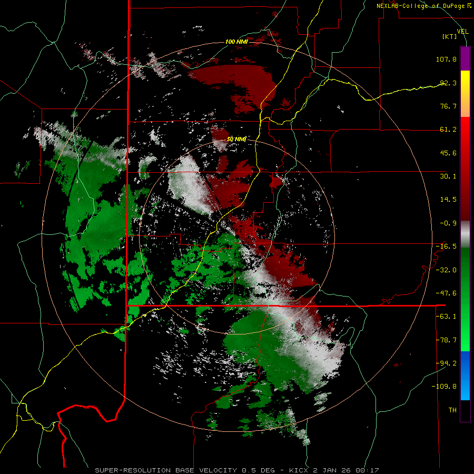
Task: Select the -63.1 velocity value
Action: 446,317
